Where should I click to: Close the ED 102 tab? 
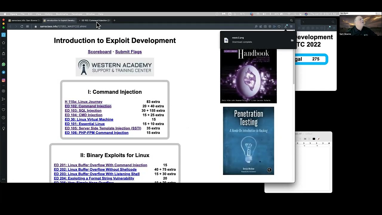80,20
